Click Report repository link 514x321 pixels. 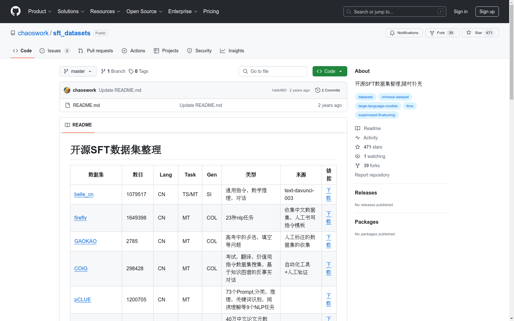coord(372,175)
